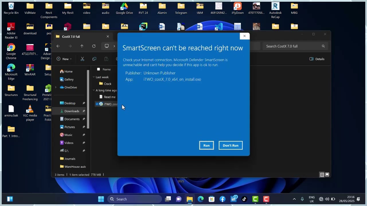Open the green Camtasia taskbar icon
The width and height of the screenshot is (367, 206).
pos(255,199)
